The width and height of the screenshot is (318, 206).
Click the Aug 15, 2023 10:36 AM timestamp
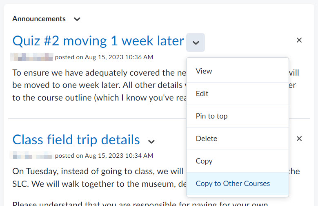(119, 57)
